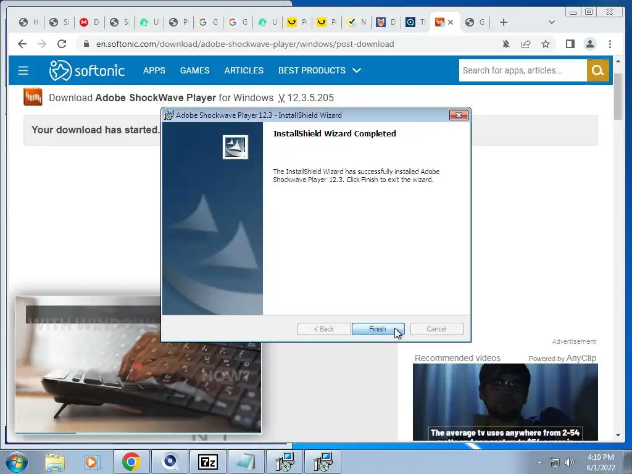Switch to the last tab labeled G
Screen dimensions: 632x474
pos(475,22)
